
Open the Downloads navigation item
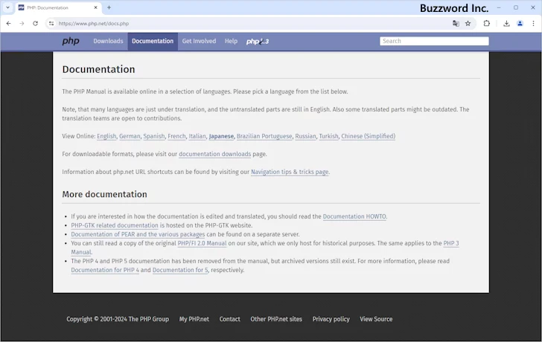click(x=108, y=41)
